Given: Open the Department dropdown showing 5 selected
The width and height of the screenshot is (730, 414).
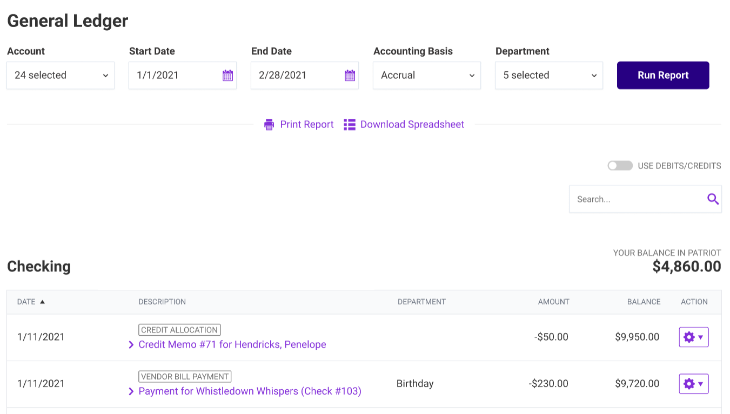Looking at the screenshot, I should [x=549, y=76].
